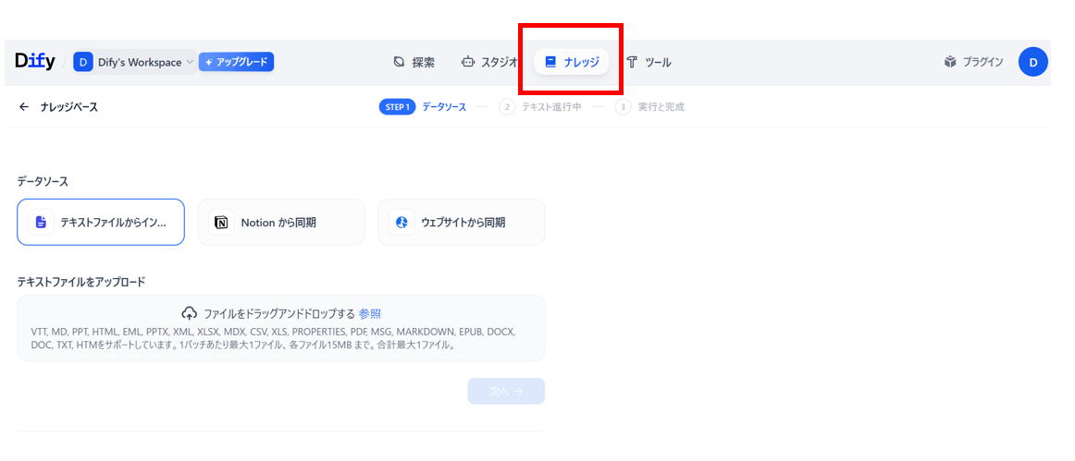Click the STEP 1 データソース step

422,107
